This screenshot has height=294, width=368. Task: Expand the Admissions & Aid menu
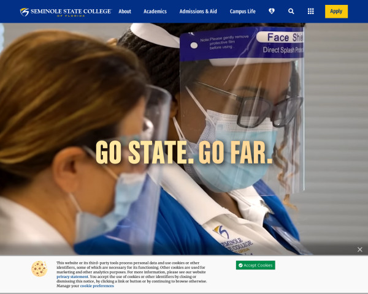click(198, 11)
